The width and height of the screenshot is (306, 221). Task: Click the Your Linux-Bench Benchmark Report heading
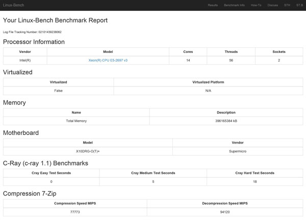pos(55,20)
